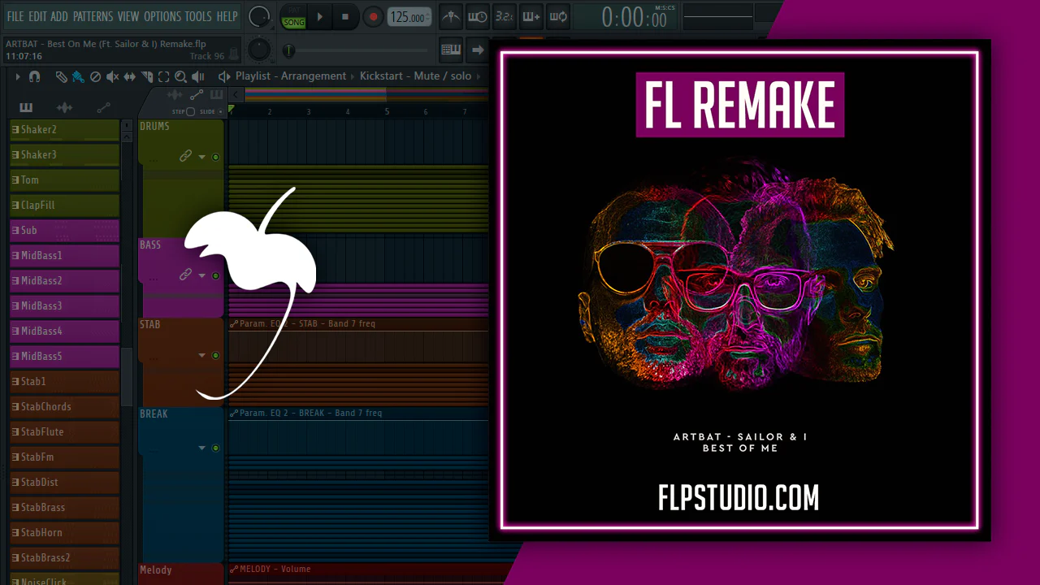Image resolution: width=1040 pixels, height=585 pixels.
Task: Mute the BASS track via its green light
Action: (x=215, y=275)
